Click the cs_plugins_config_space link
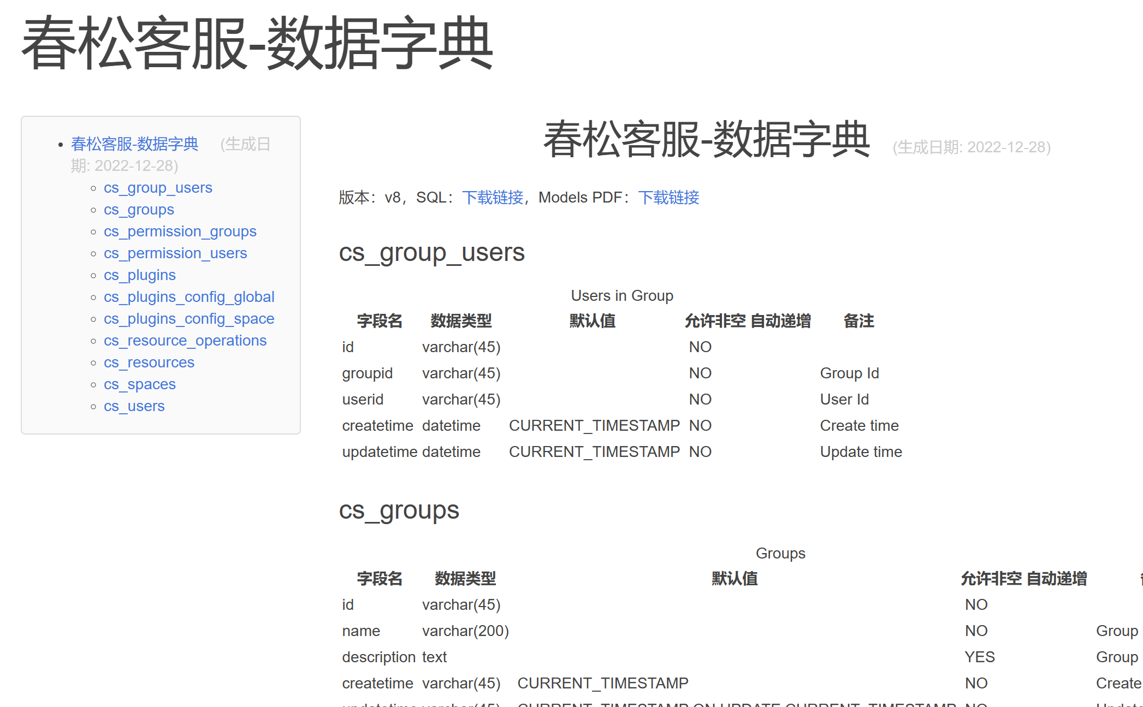Viewport: 1143px width, 707px height. coord(189,319)
